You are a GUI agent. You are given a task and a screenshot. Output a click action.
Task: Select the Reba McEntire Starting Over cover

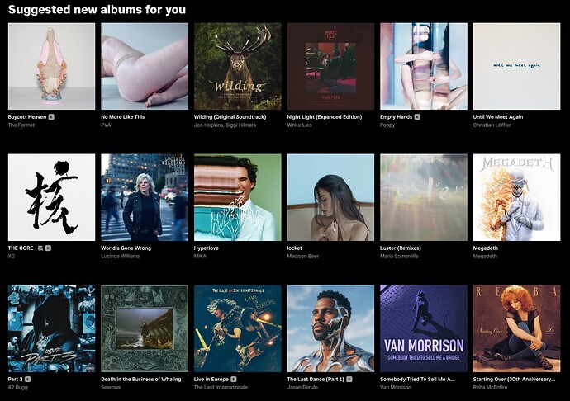pos(516,328)
